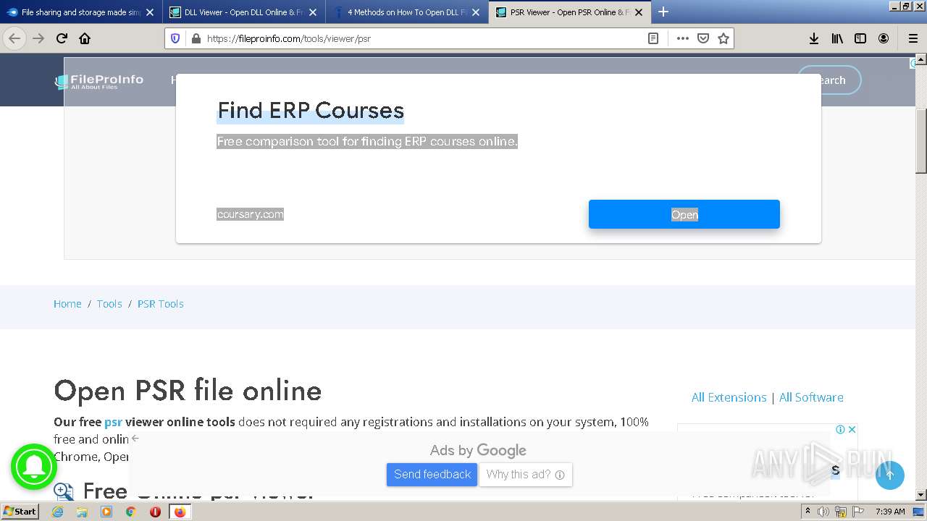Screen dimensions: 927x521
Task: Select Firefox taskbar button
Action: pyautogui.click(x=180, y=512)
